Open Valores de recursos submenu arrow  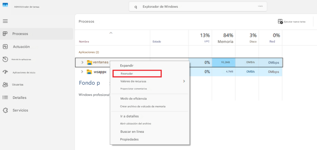(x=184, y=81)
